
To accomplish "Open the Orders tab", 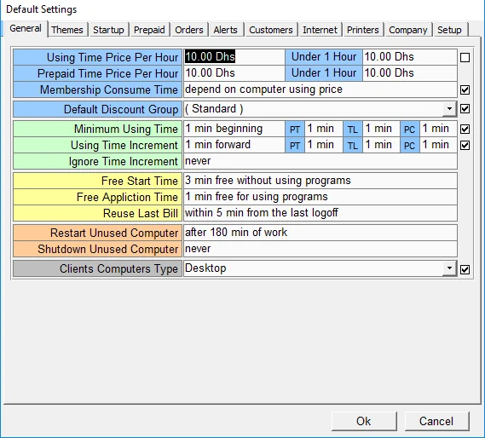I will (189, 30).
